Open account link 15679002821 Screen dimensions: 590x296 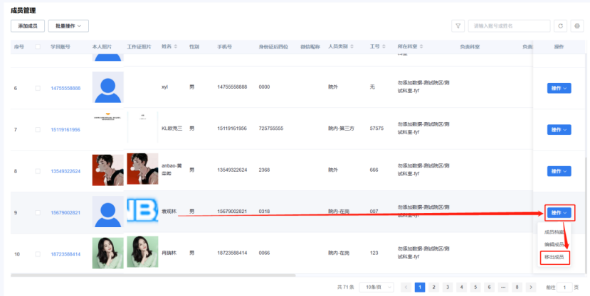point(65,213)
